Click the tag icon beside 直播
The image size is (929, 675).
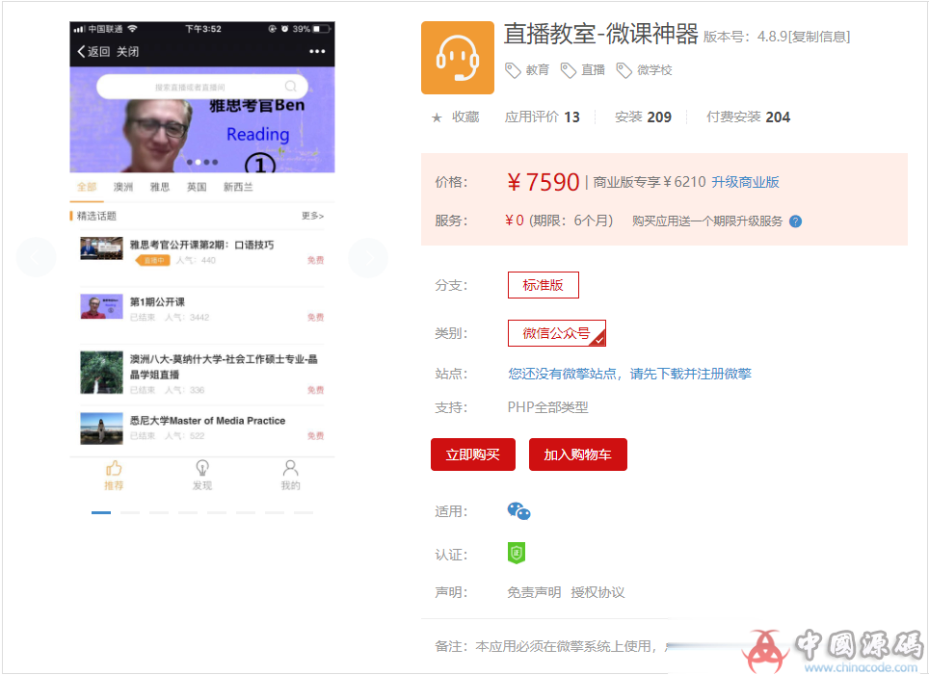(x=569, y=70)
